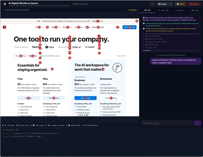Click the CEO Agent person icon

point(5,125)
